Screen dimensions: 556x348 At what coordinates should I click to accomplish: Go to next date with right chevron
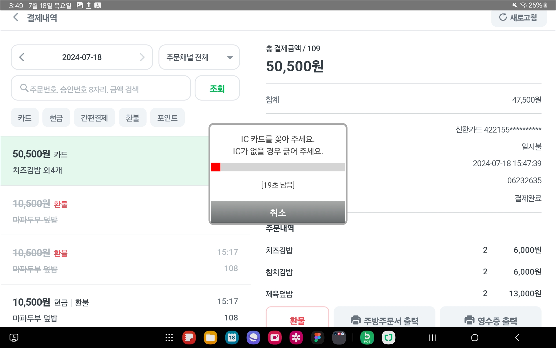click(x=142, y=57)
